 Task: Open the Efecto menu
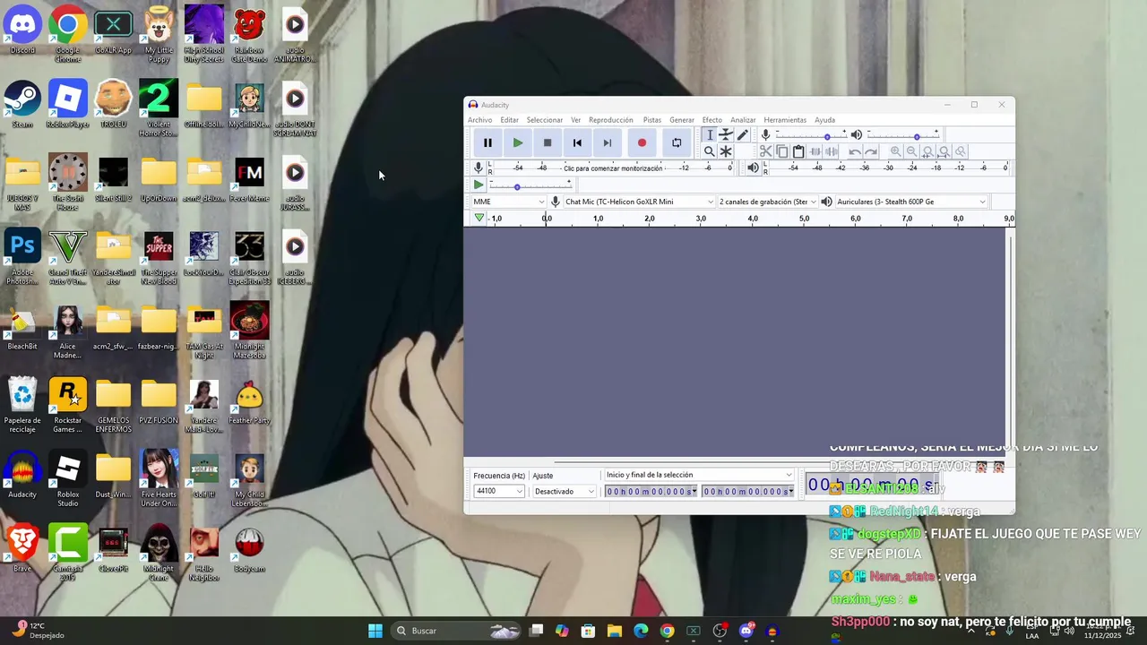click(712, 120)
